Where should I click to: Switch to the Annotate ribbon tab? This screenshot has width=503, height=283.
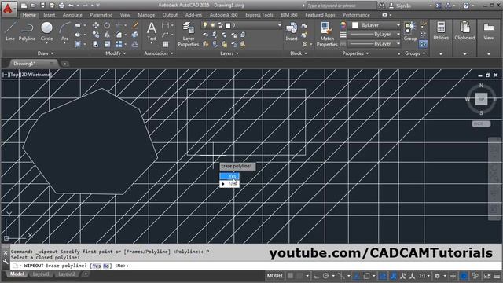coord(72,15)
